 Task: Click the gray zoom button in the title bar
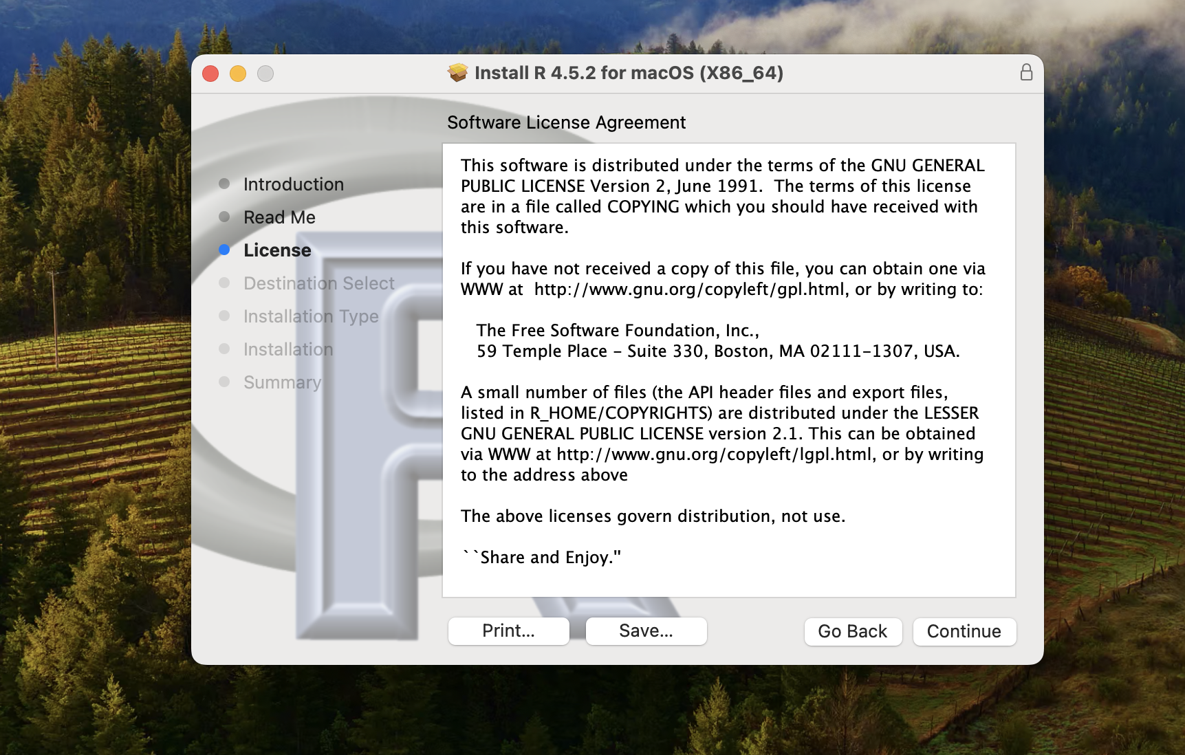point(265,74)
